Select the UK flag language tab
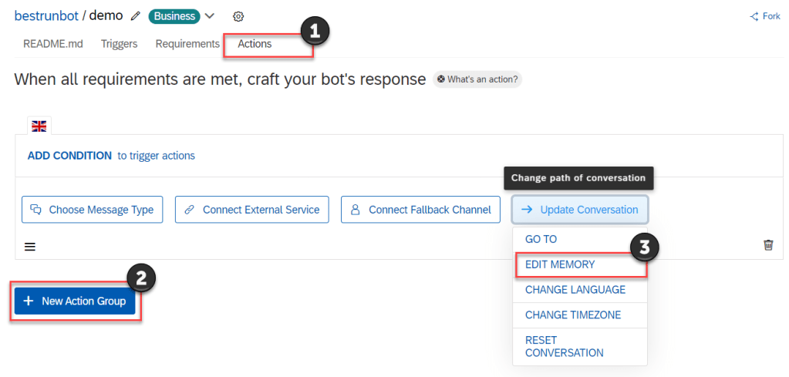This screenshot has width=789, height=377. 39,126
